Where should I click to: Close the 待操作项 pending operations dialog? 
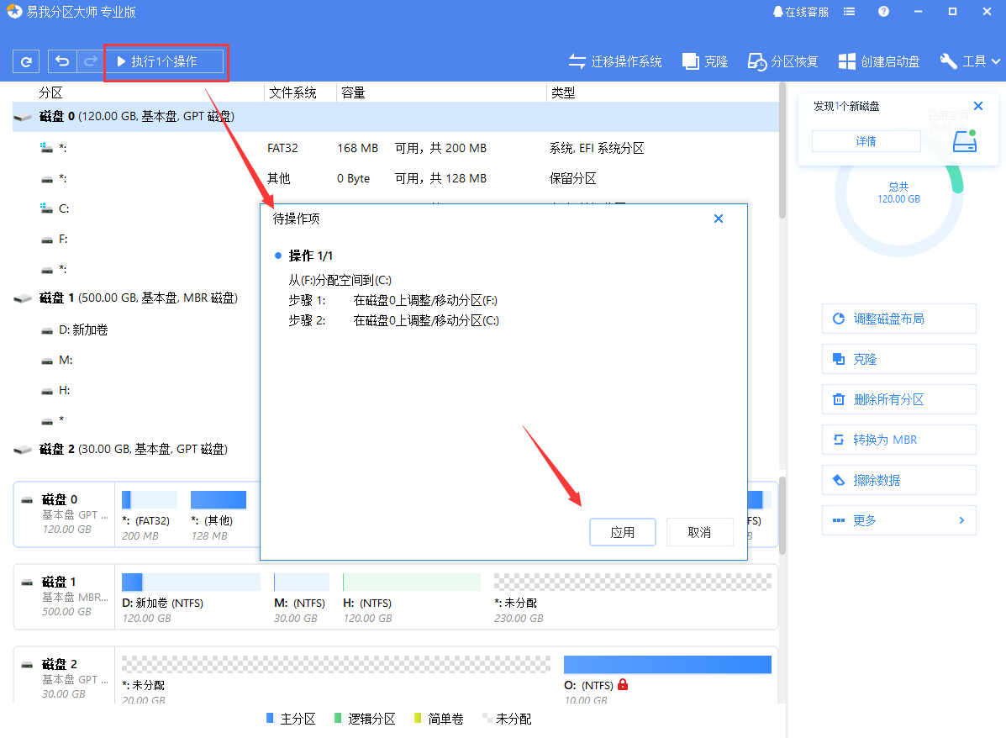[x=719, y=219]
